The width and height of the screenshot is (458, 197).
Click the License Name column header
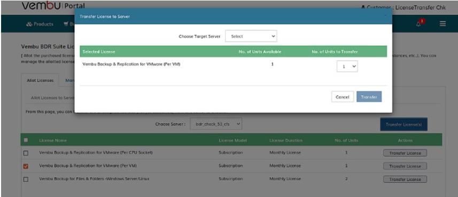[53, 140]
